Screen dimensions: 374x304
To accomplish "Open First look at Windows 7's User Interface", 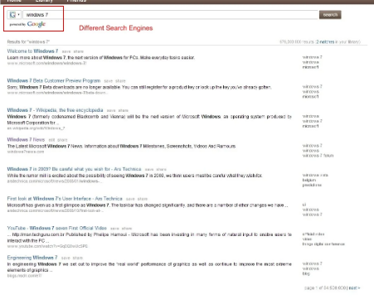I will click(65, 199).
